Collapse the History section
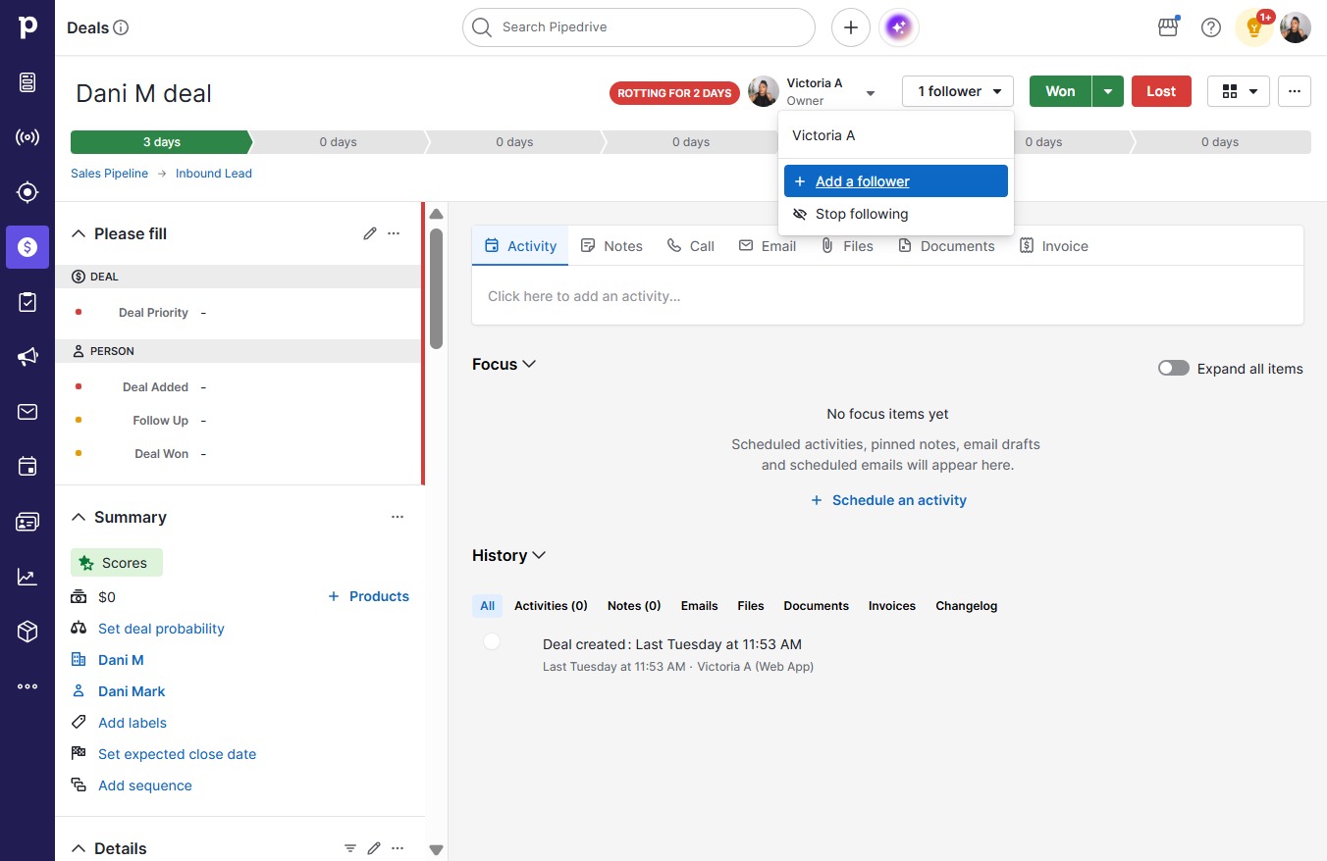This screenshot has width=1327, height=861. pyautogui.click(x=538, y=555)
